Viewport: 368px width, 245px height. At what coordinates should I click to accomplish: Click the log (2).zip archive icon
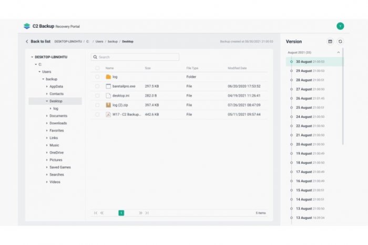pos(108,105)
